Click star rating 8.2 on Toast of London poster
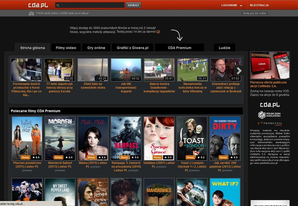 click(201, 157)
